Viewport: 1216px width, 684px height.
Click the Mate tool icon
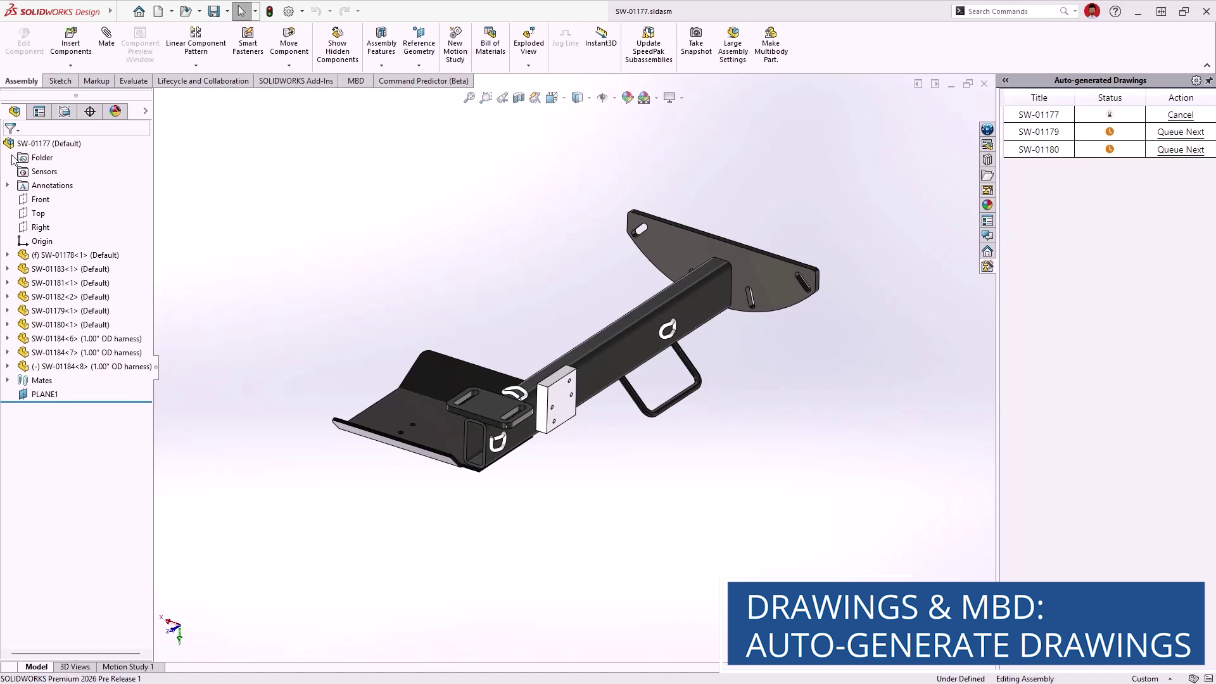click(x=106, y=33)
